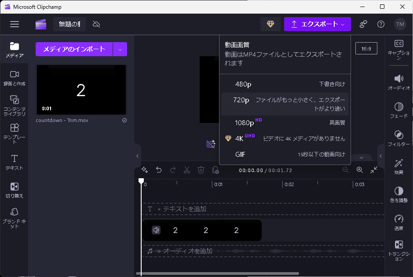The image size is (413, 277).
Task: Click the メディアのインポート import media button
Action: click(x=74, y=49)
